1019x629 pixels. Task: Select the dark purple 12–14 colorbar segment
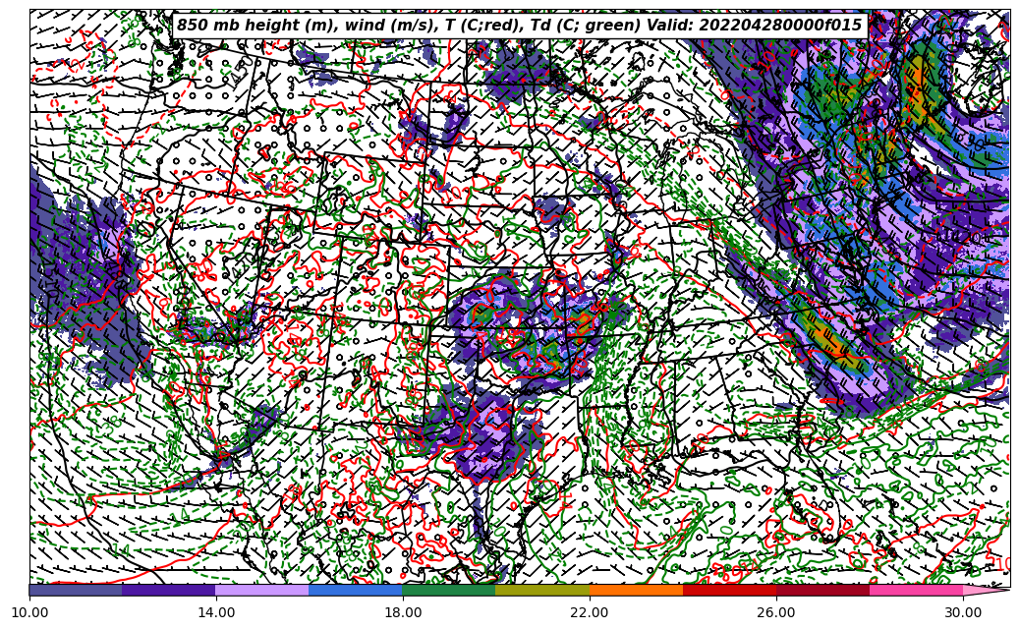169,590
